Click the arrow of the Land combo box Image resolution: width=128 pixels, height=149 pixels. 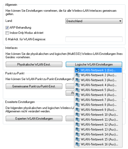[x=120, y=21]
